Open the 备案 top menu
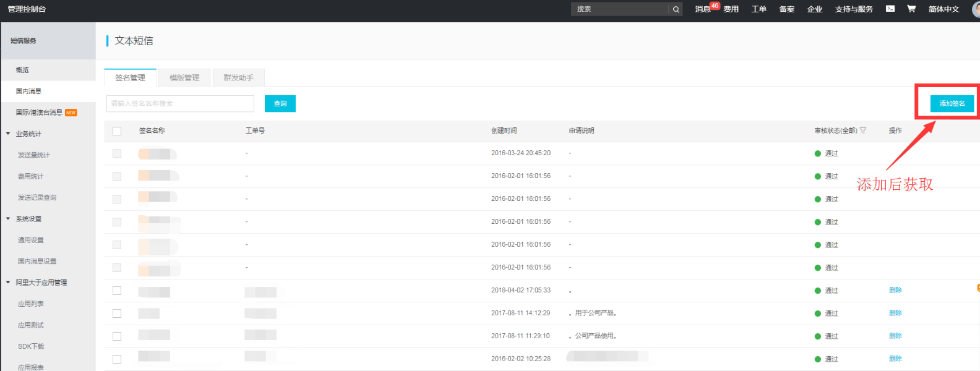Screen dimensions: 980x371 click(787, 9)
